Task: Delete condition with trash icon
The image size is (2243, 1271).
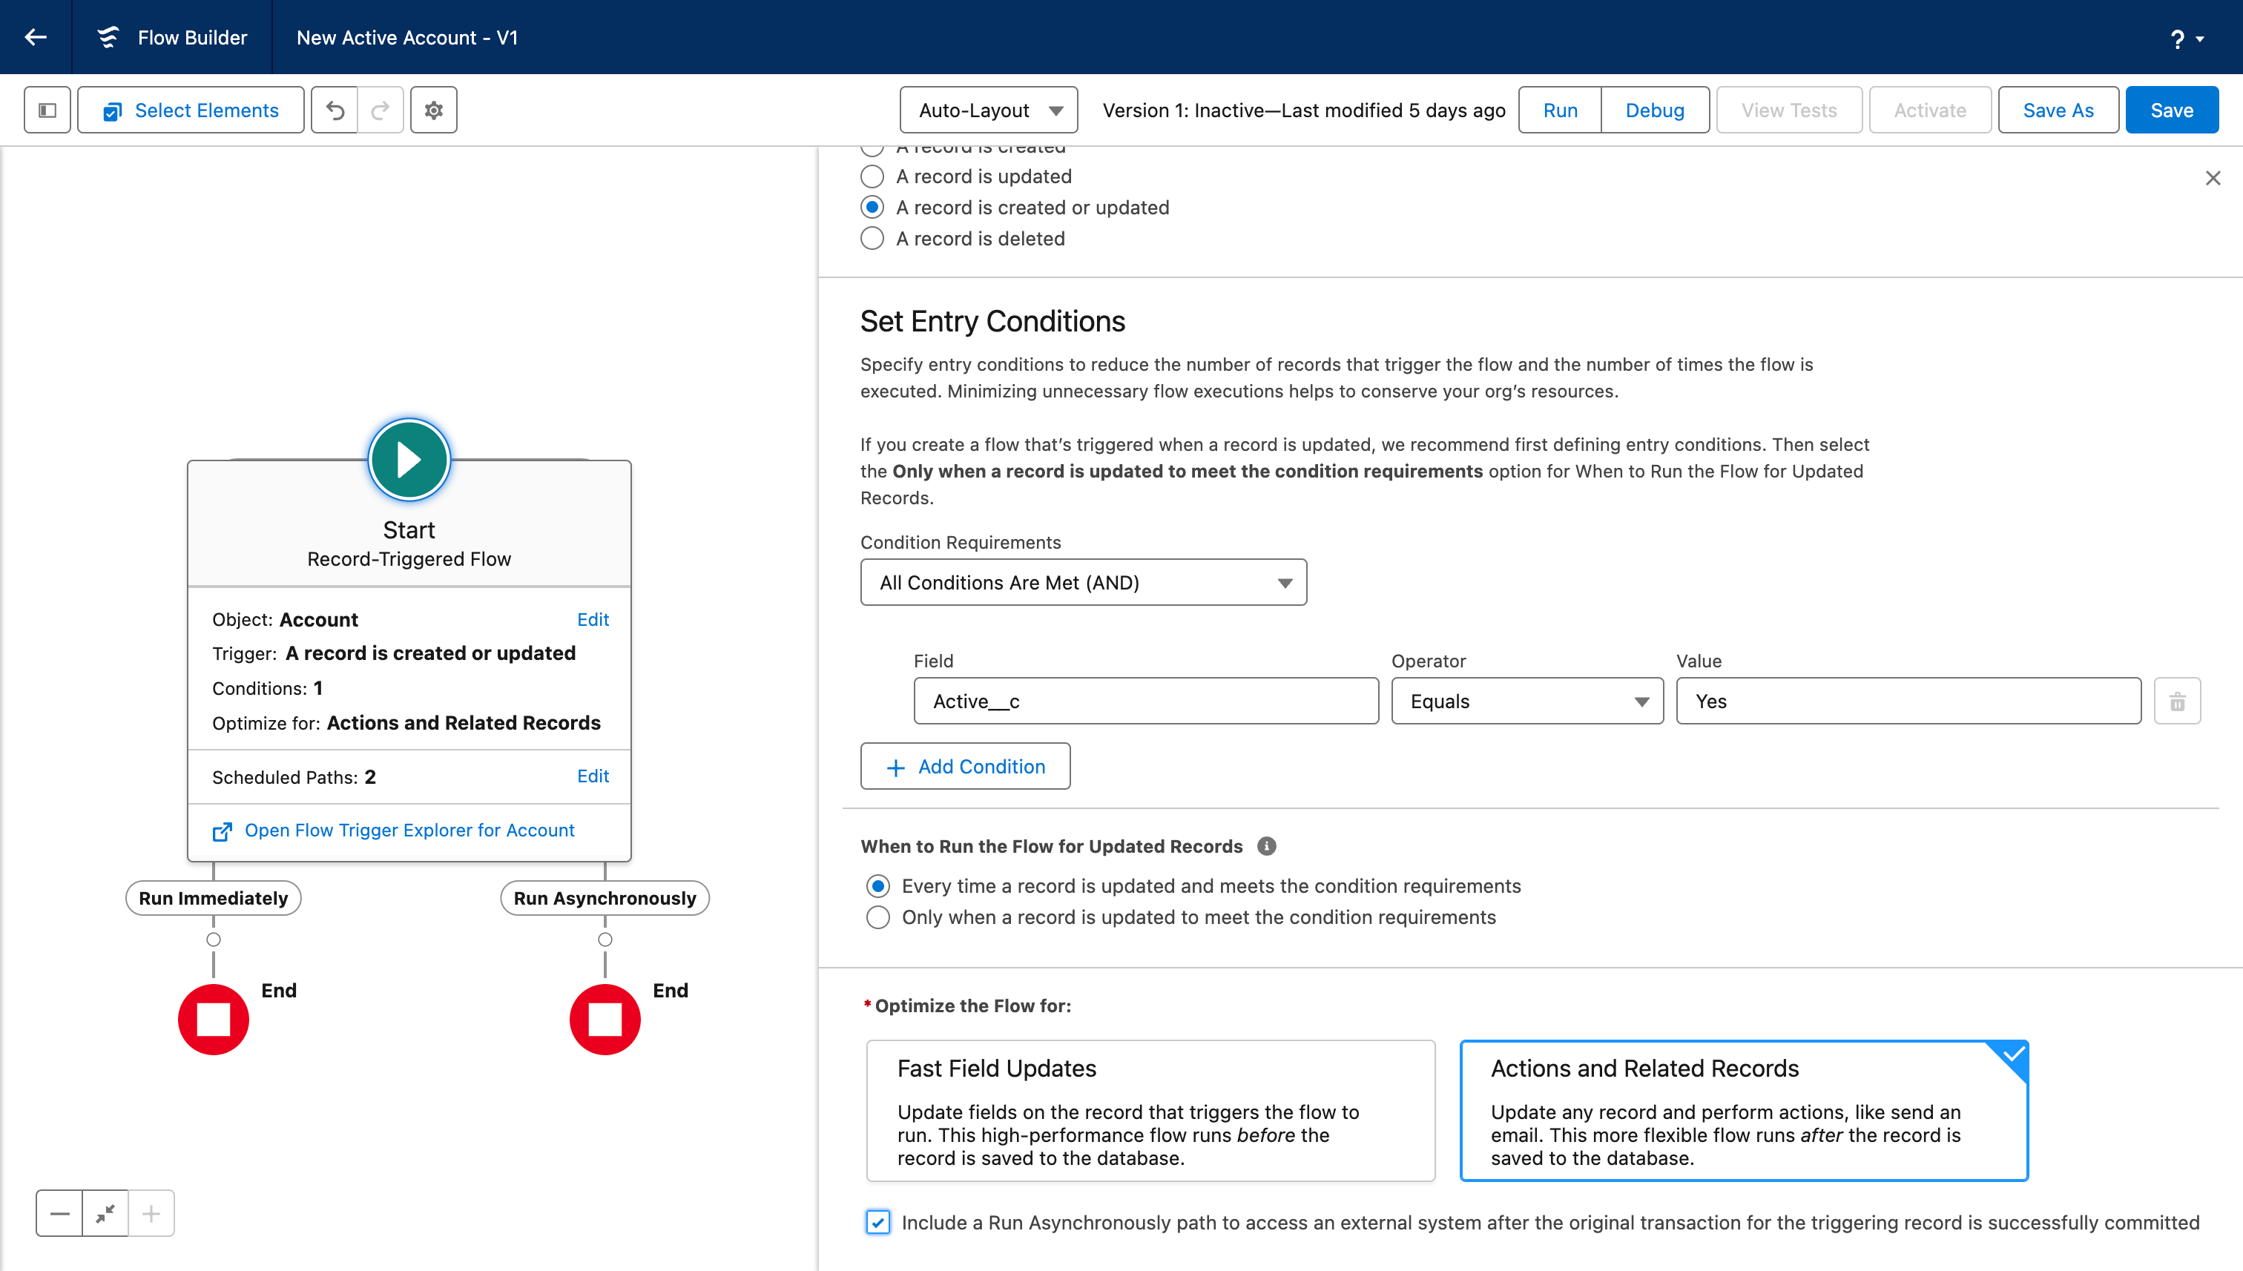Action: (x=2178, y=701)
